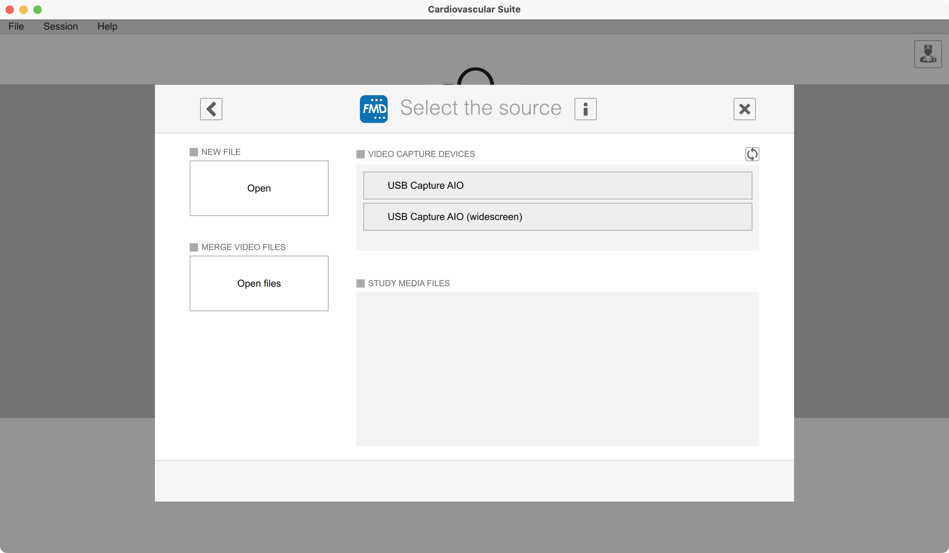Click the Open files merge button
The height and width of the screenshot is (553, 949).
click(x=259, y=283)
